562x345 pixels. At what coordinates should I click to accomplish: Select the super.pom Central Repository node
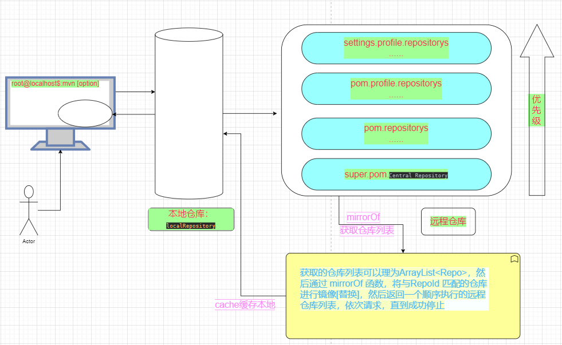click(396, 175)
